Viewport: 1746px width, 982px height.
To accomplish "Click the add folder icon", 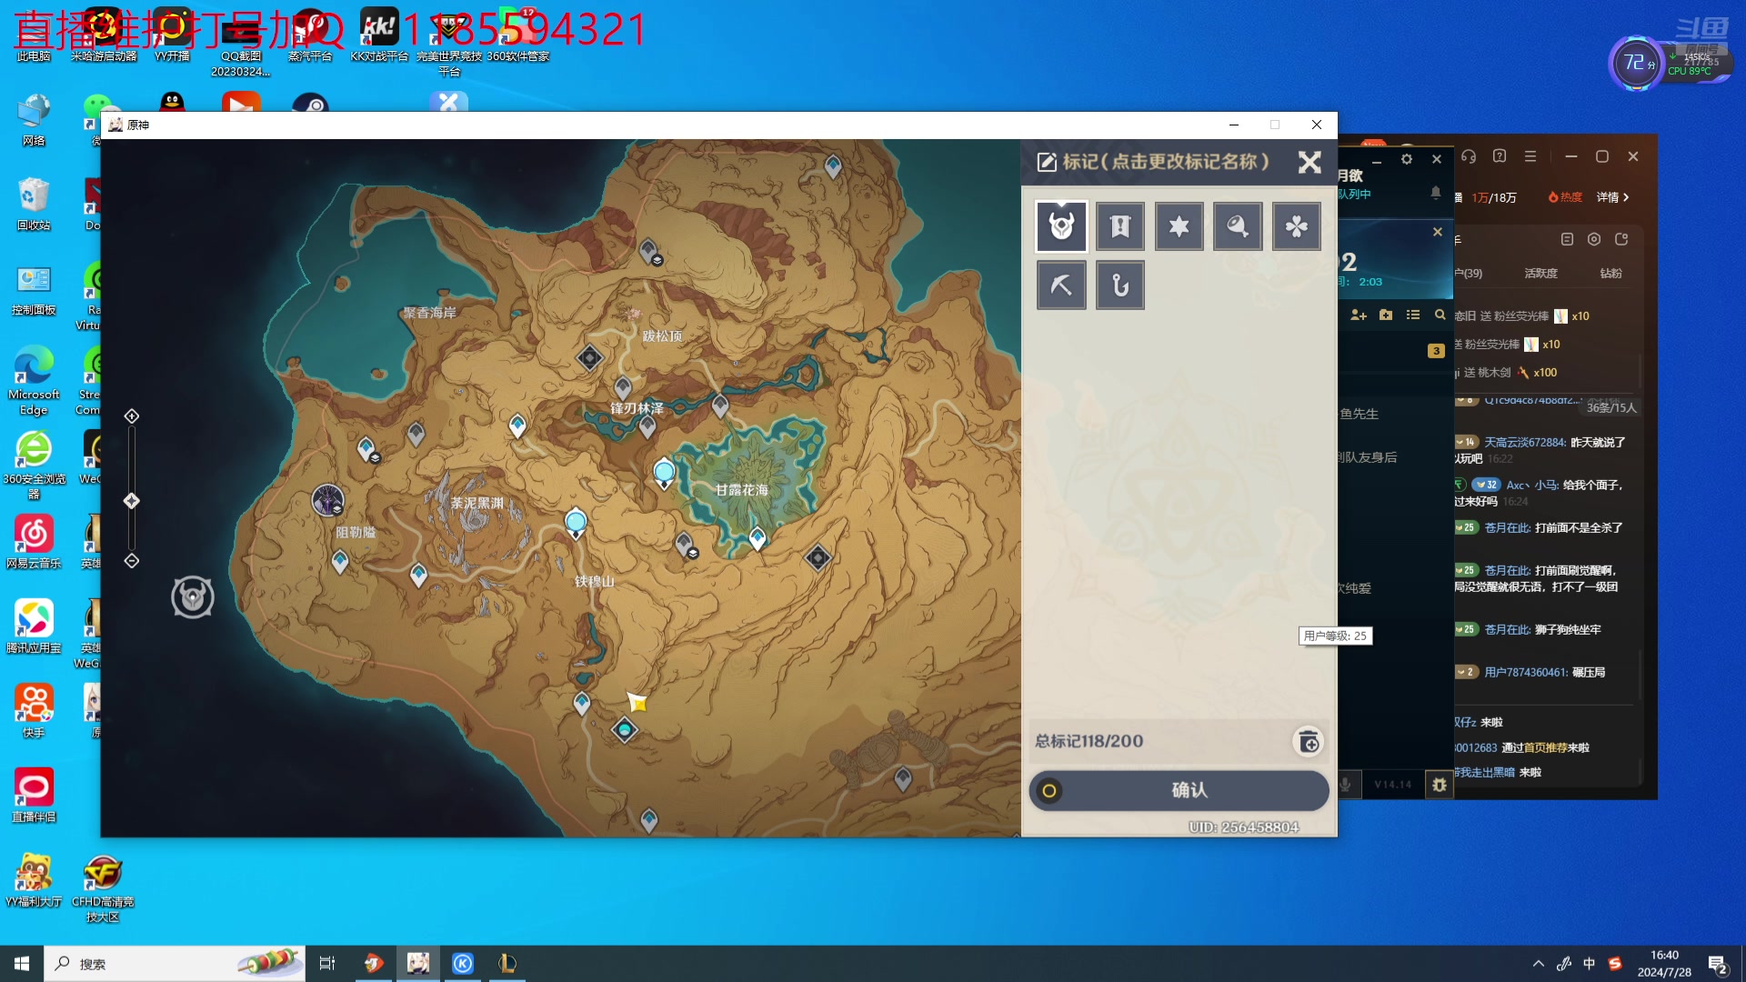I will coord(1386,315).
